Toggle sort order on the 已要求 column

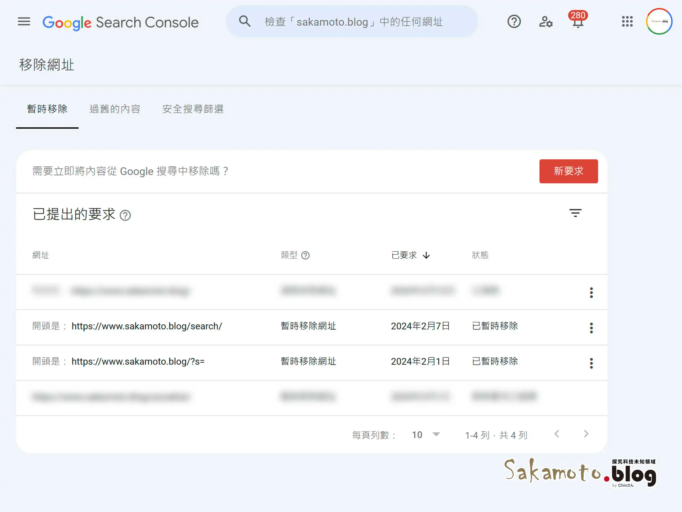tap(427, 255)
